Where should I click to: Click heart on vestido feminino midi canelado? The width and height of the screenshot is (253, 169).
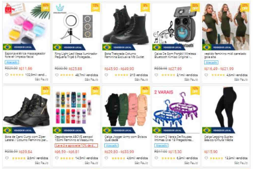(206, 75)
